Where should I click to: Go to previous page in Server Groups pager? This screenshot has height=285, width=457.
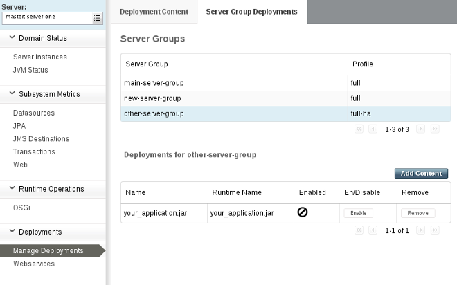tap(373, 129)
